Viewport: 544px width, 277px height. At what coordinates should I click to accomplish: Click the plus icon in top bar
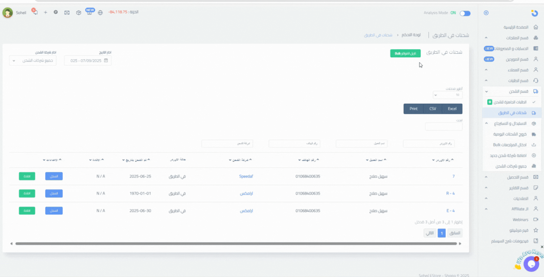[45, 12]
